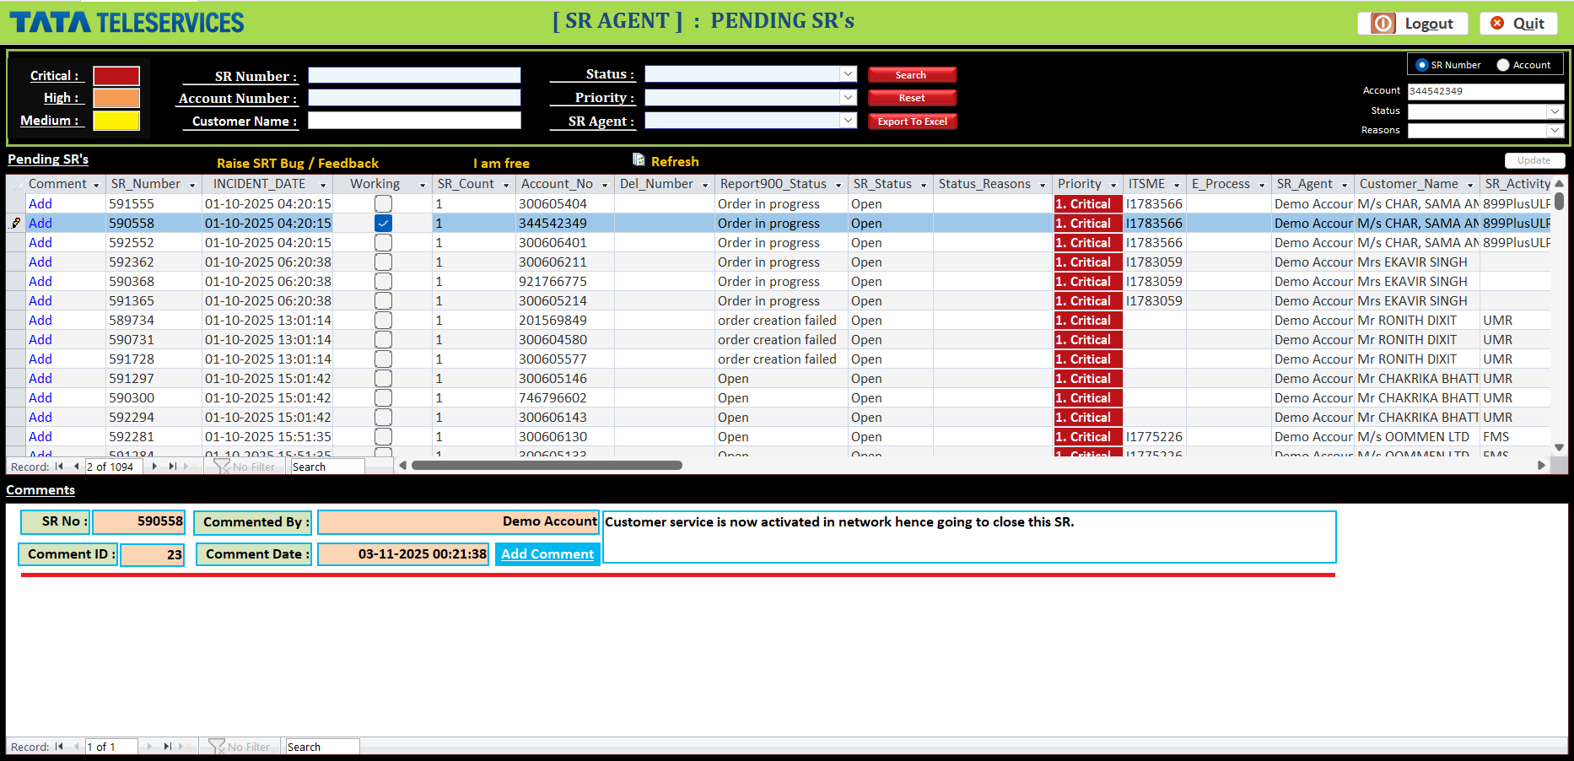The width and height of the screenshot is (1574, 761).
Task: Click the red Critical color swatch
Action: pyautogui.click(x=116, y=75)
